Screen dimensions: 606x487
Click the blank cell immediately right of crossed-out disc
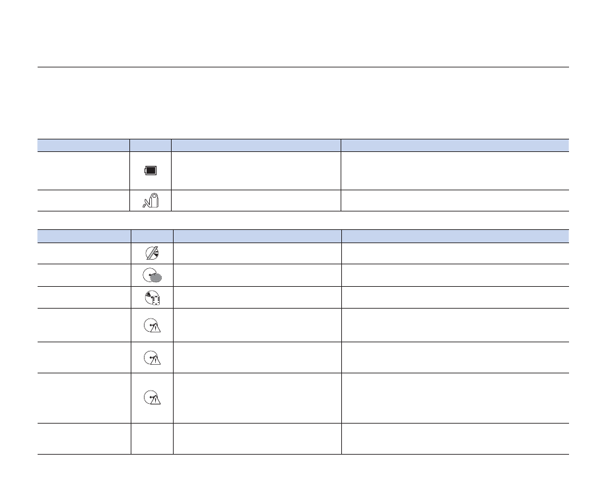click(257, 252)
